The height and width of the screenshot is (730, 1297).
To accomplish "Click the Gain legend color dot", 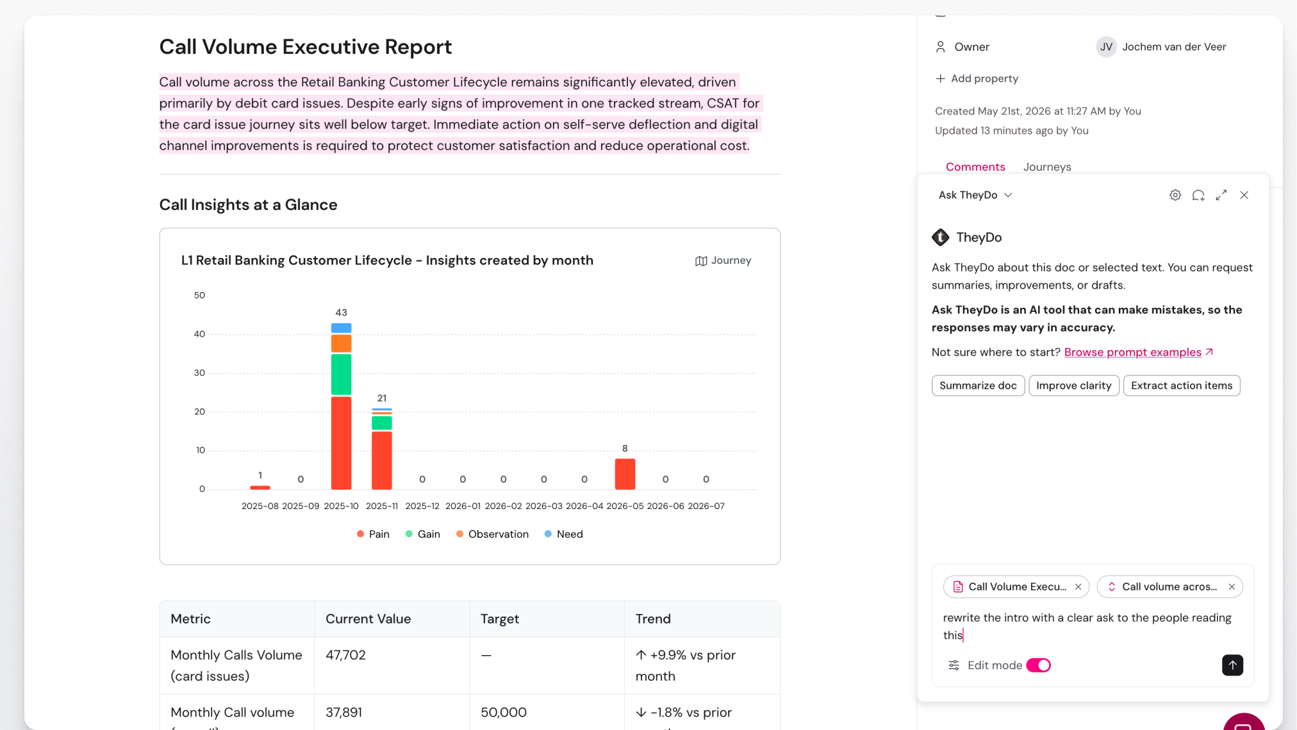I will pyautogui.click(x=409, y=534).
